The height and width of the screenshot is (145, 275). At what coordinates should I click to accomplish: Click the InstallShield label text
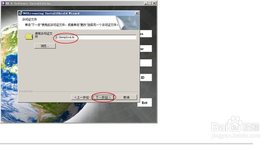pos(26,91)
